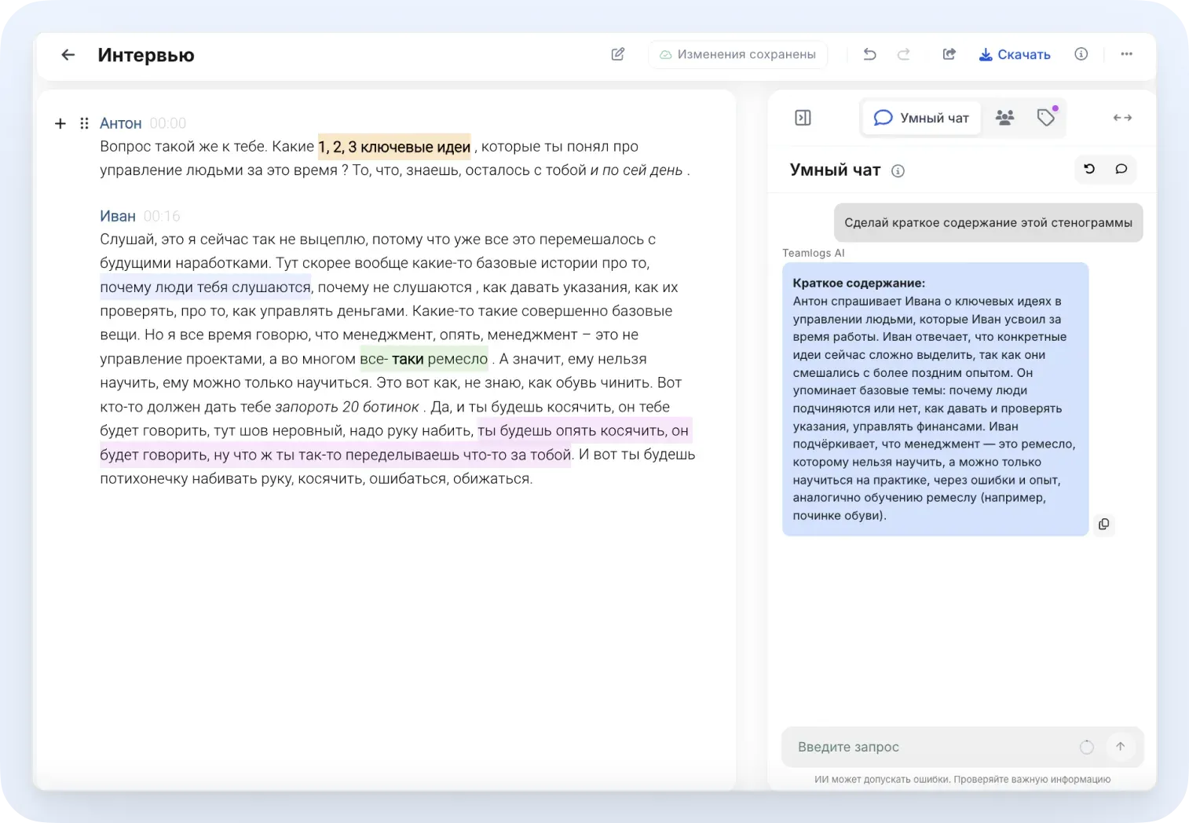Share the transcript via export icon
The image size is (1189, 823).
[949, 54]
